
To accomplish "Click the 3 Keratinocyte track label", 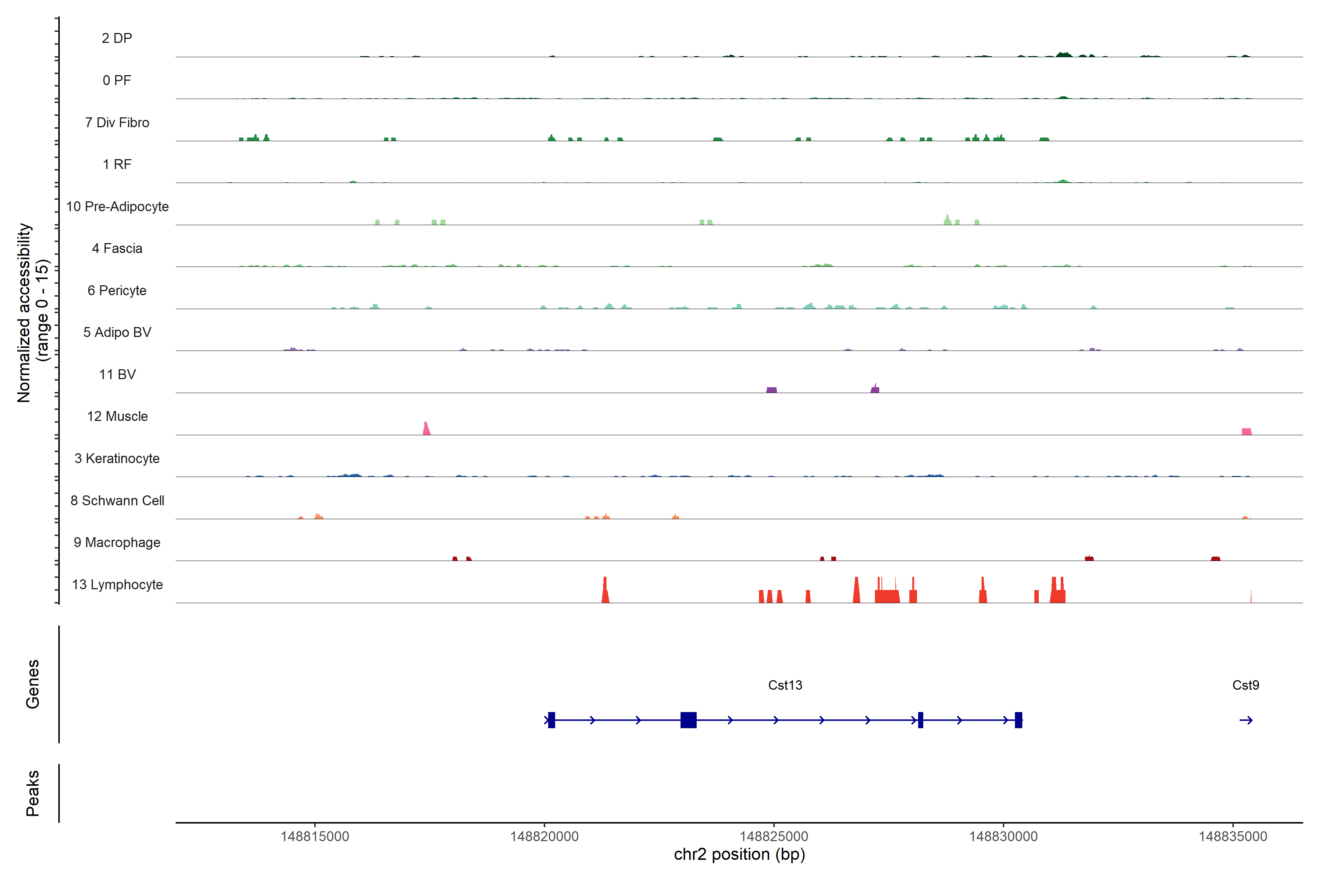I will [x=117, y=459].
